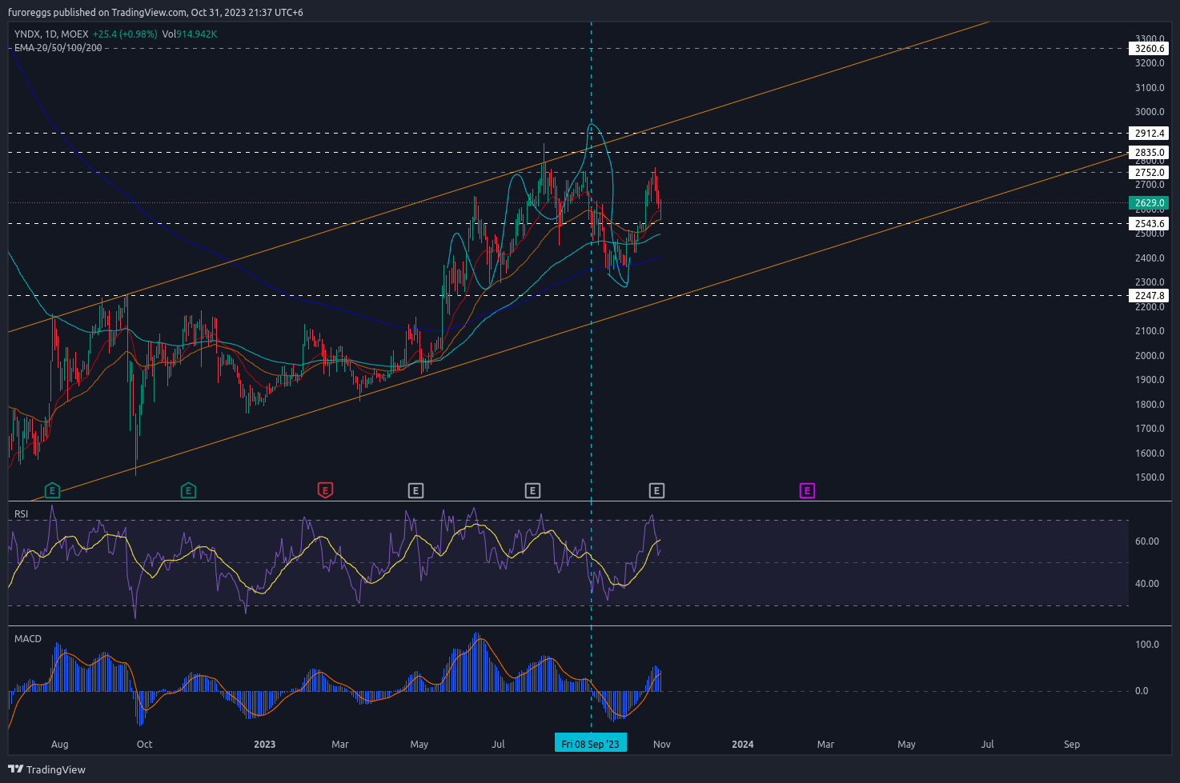
Task: Click the 2247.8 horizontal line price label
Action: tap(1150, 296)
